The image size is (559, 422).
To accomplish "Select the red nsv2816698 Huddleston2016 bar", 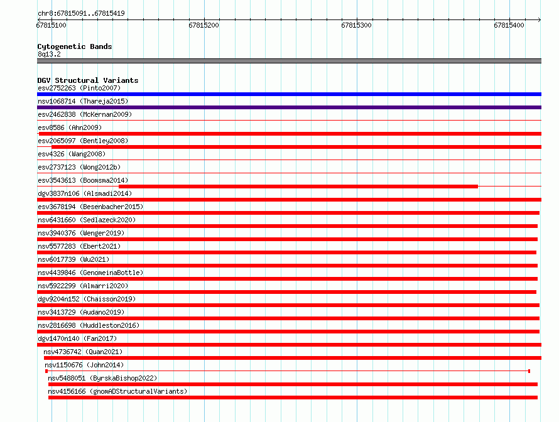I will pyautogui.click(x=288, y=332).
